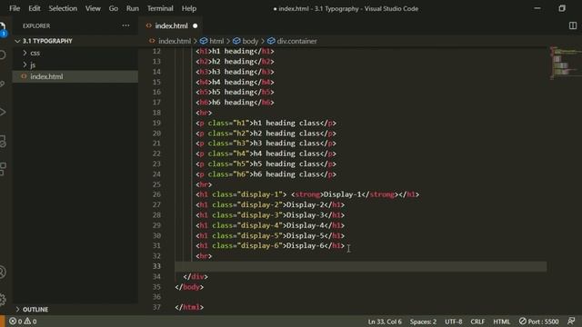Viewport: 582px width, 327px height.
Task: Open the Search activity bar icon
Action: (x=3, y=54)
